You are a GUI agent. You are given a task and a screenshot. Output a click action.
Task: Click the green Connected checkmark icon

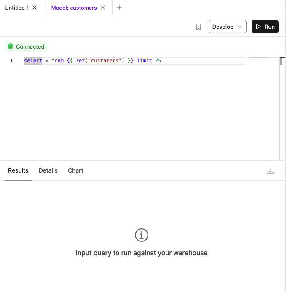[11, 47]
